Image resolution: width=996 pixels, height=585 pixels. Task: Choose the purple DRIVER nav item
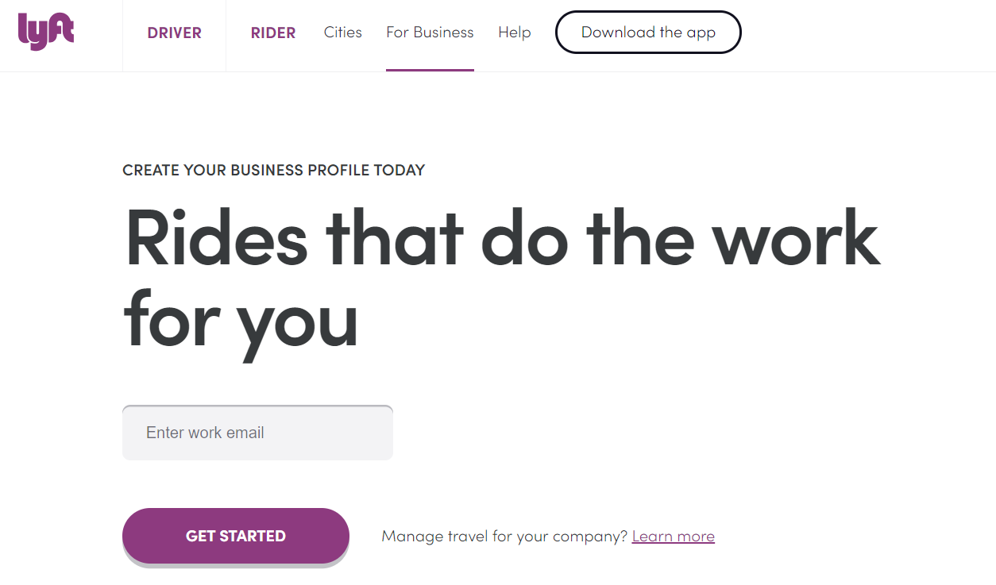point(175,33)
